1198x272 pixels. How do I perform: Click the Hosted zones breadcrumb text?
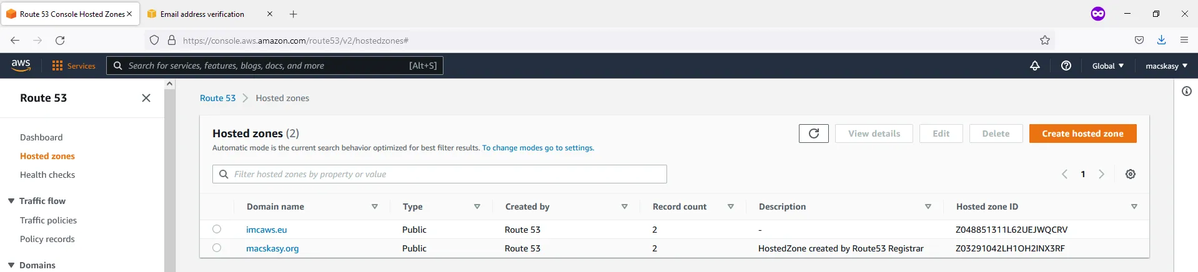282,98
